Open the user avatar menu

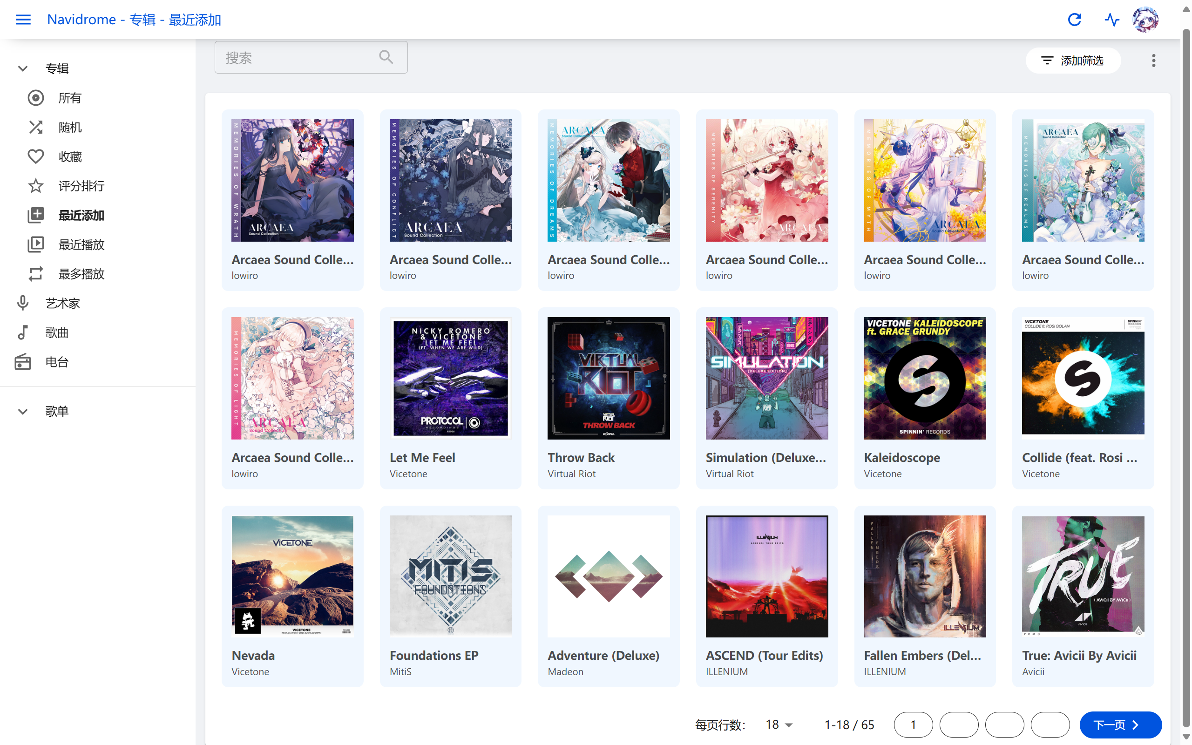(1145, 20)
